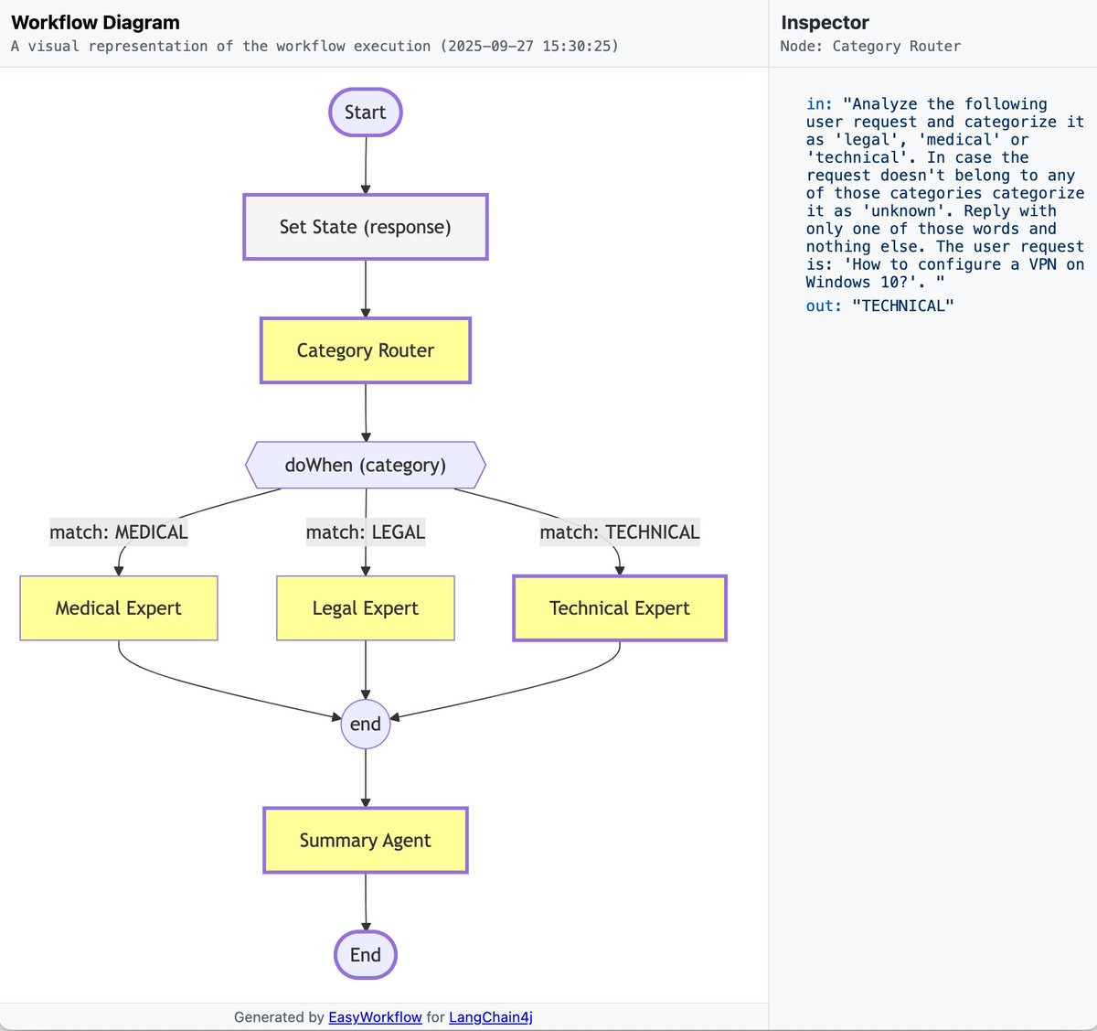Select the Legal Expert node
The image size is (1097, 1031).
click(x=366, y=608)
